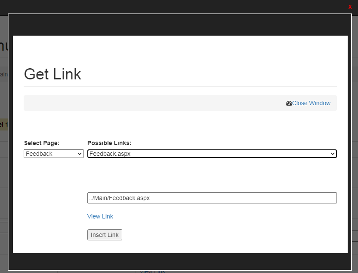Click the Select Page dropdown chevron arrow
358x273 pixels.
(79, 154)
